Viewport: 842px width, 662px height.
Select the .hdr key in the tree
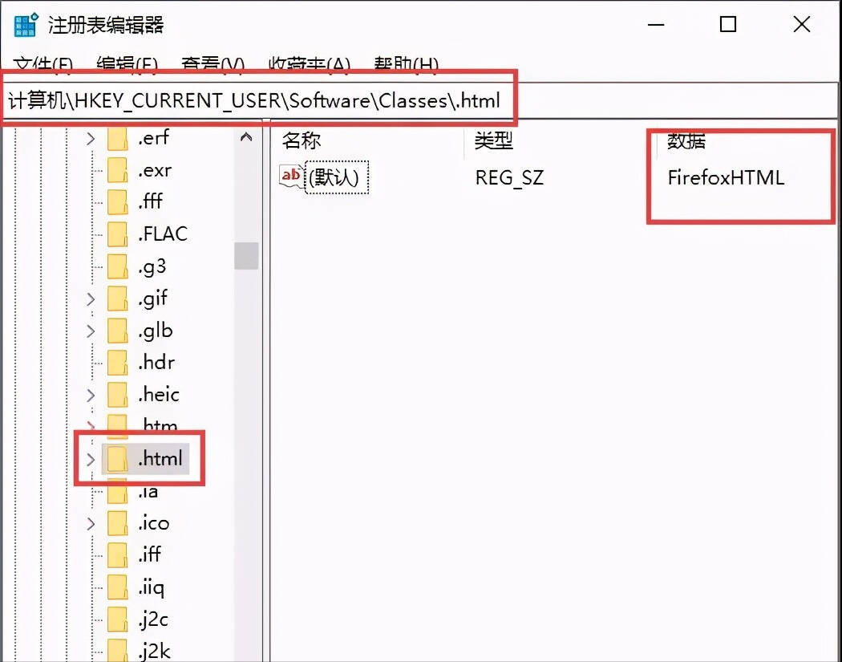point(156,362)
